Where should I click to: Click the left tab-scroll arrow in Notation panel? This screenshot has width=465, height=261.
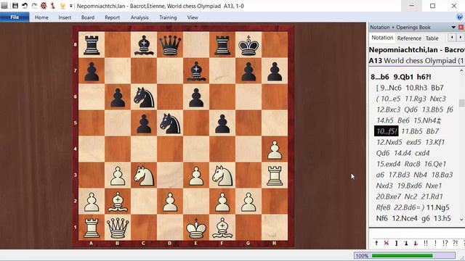click(452, 38)
